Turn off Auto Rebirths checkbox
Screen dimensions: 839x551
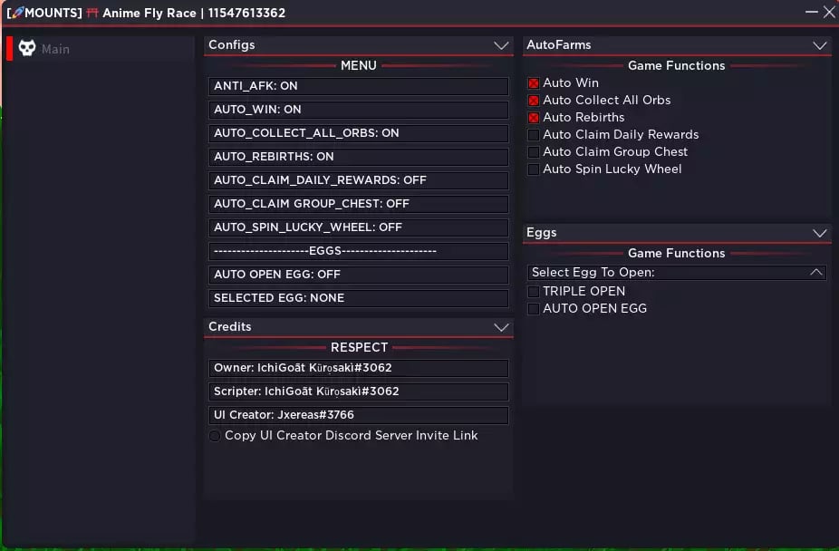coord(534,118)
